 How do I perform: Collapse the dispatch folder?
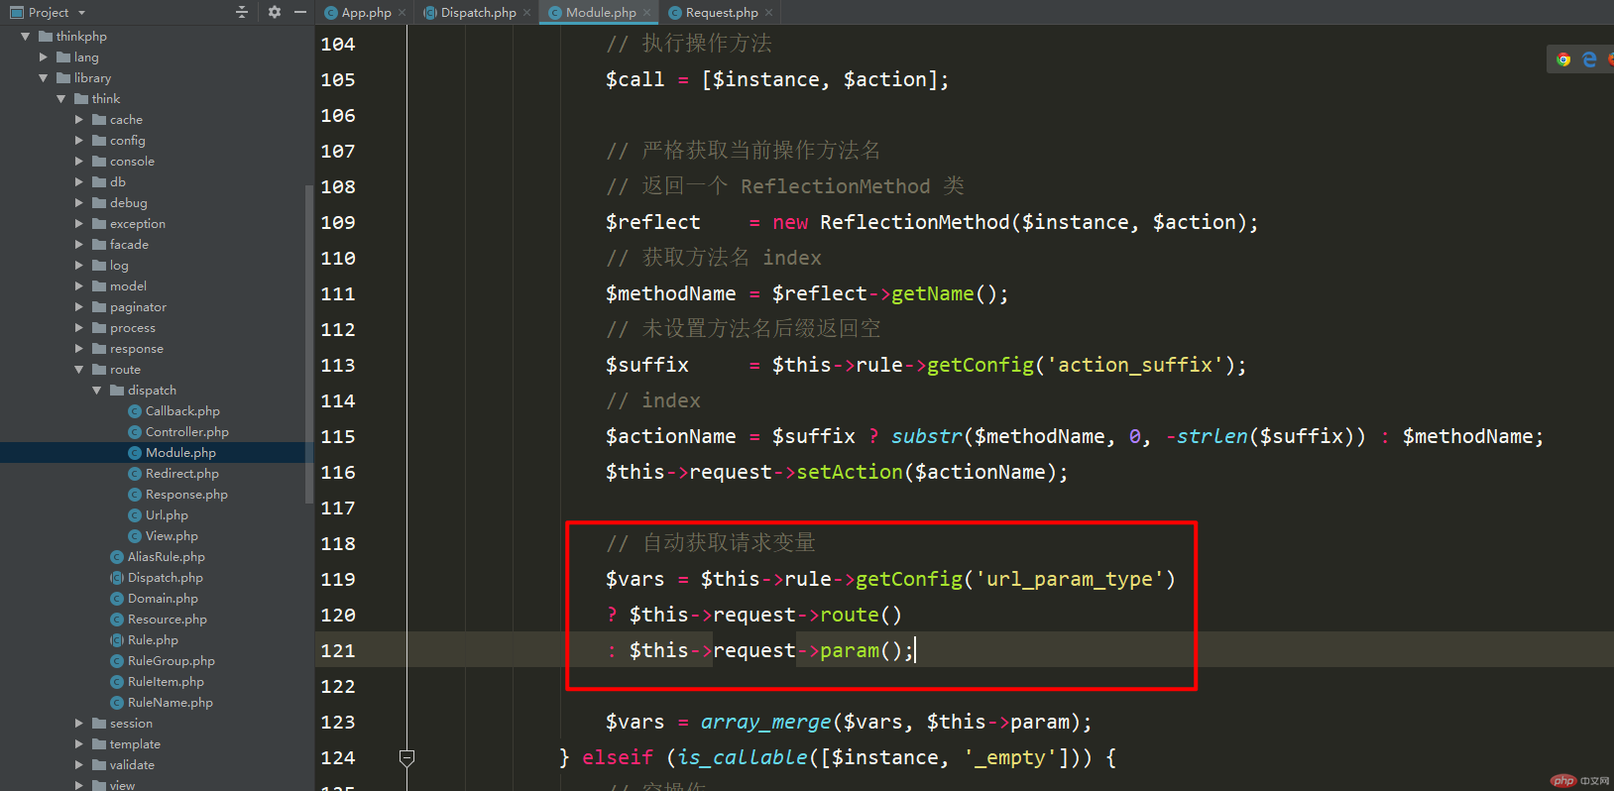(96, 391)
